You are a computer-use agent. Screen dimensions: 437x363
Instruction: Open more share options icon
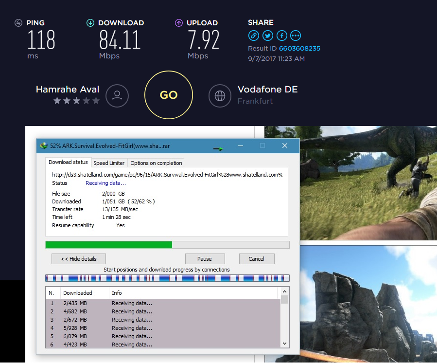tap(296, 36)
